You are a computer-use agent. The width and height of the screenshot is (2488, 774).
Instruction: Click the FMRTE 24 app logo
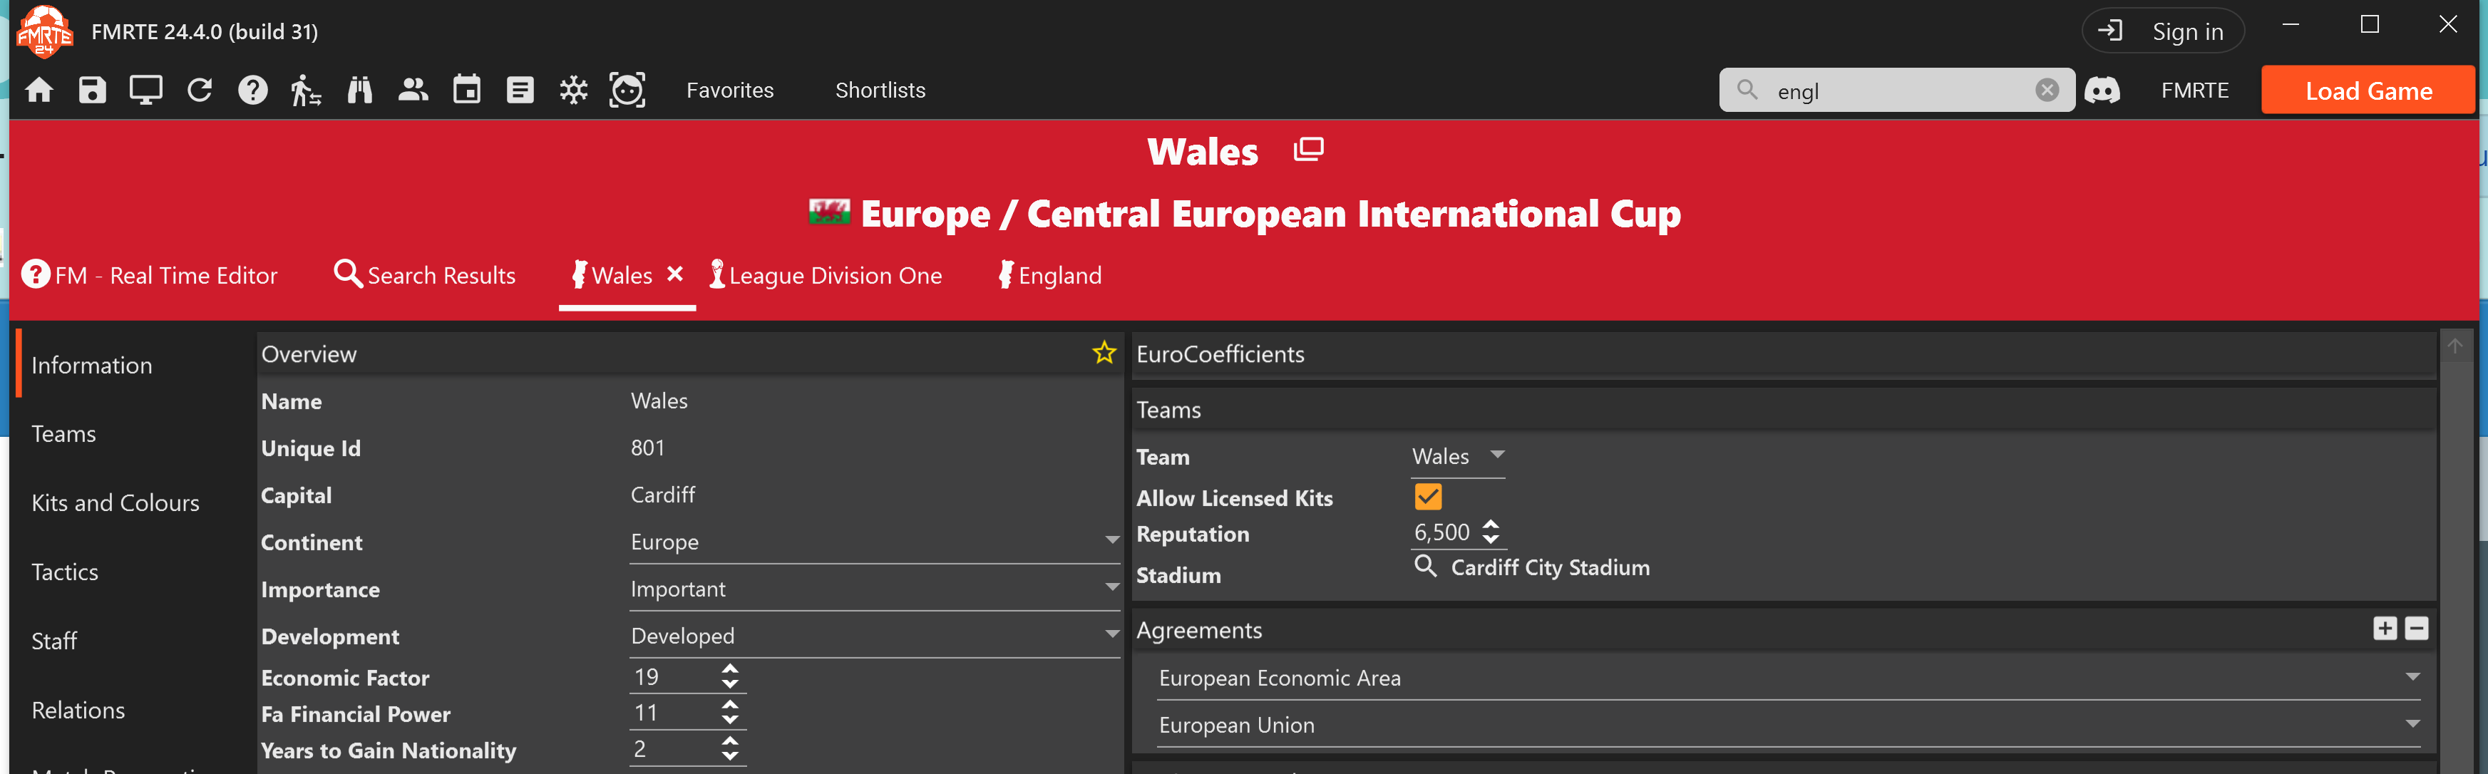(43, 31)
